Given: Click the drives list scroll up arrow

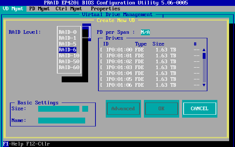Looking at the screenshot, I should coord(204,50).
